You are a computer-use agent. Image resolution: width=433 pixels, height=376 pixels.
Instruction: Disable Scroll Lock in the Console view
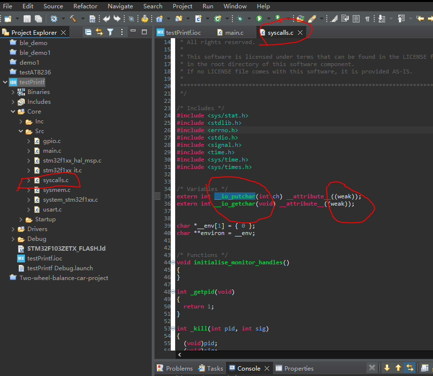[x=410, y=368]
